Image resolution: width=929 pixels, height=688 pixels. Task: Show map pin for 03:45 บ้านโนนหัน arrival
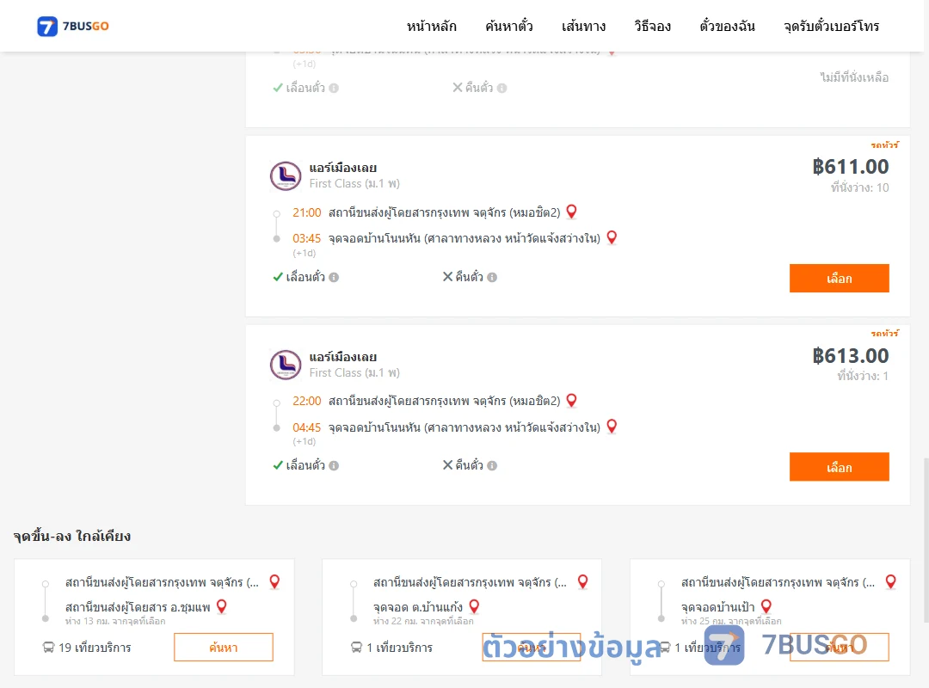point(612,237)
